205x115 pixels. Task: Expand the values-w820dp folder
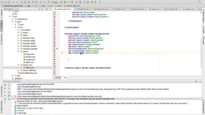[x=18, y=70]
